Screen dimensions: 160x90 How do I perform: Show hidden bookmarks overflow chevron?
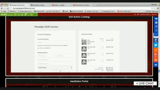coord(144,11)
